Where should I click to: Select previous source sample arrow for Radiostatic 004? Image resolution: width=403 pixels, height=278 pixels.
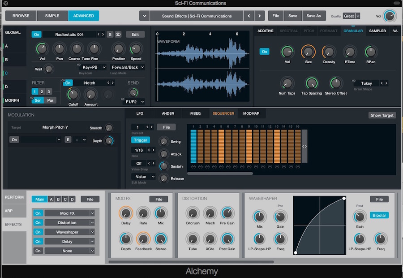pos(99,35)
